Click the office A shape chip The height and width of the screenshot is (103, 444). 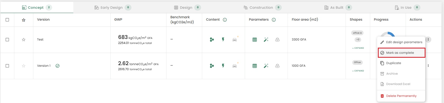coord(357,33)
